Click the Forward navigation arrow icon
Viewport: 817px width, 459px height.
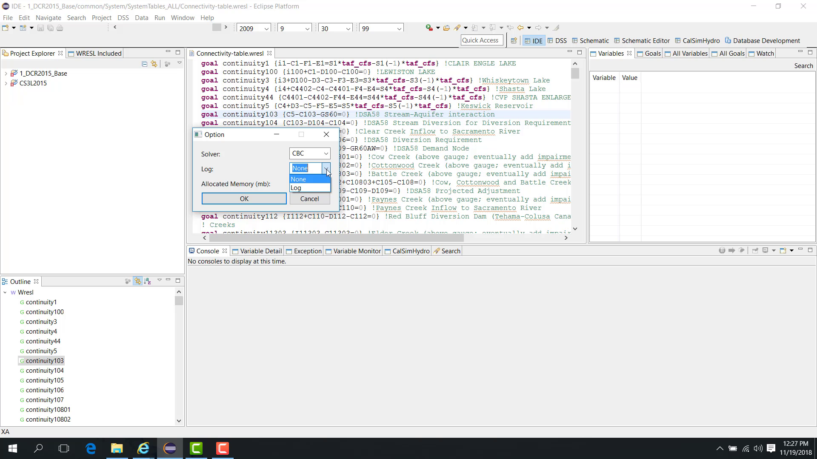point(538,28)
